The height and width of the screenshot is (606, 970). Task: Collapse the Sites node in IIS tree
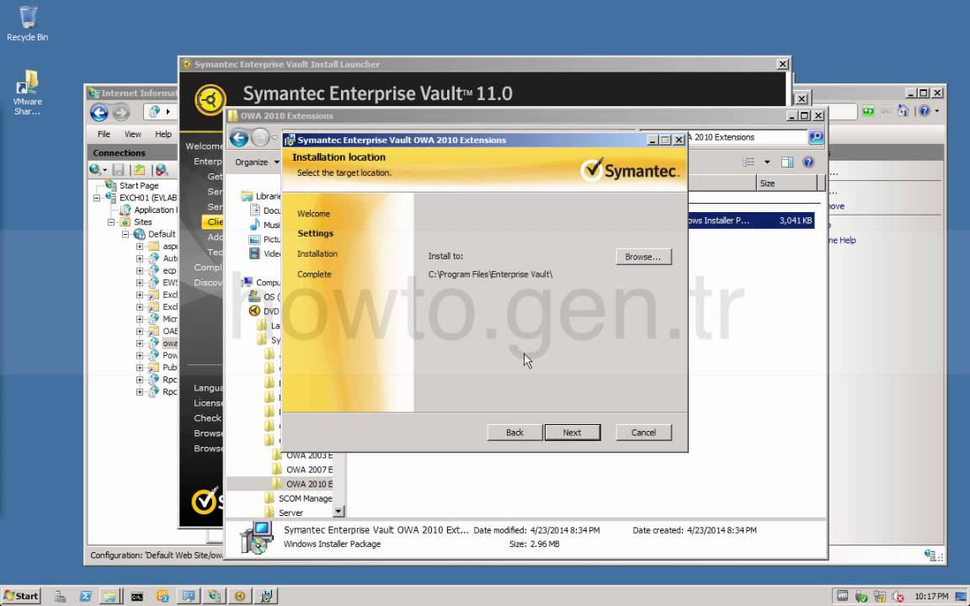pyautogui.click(x=111, y=222)
